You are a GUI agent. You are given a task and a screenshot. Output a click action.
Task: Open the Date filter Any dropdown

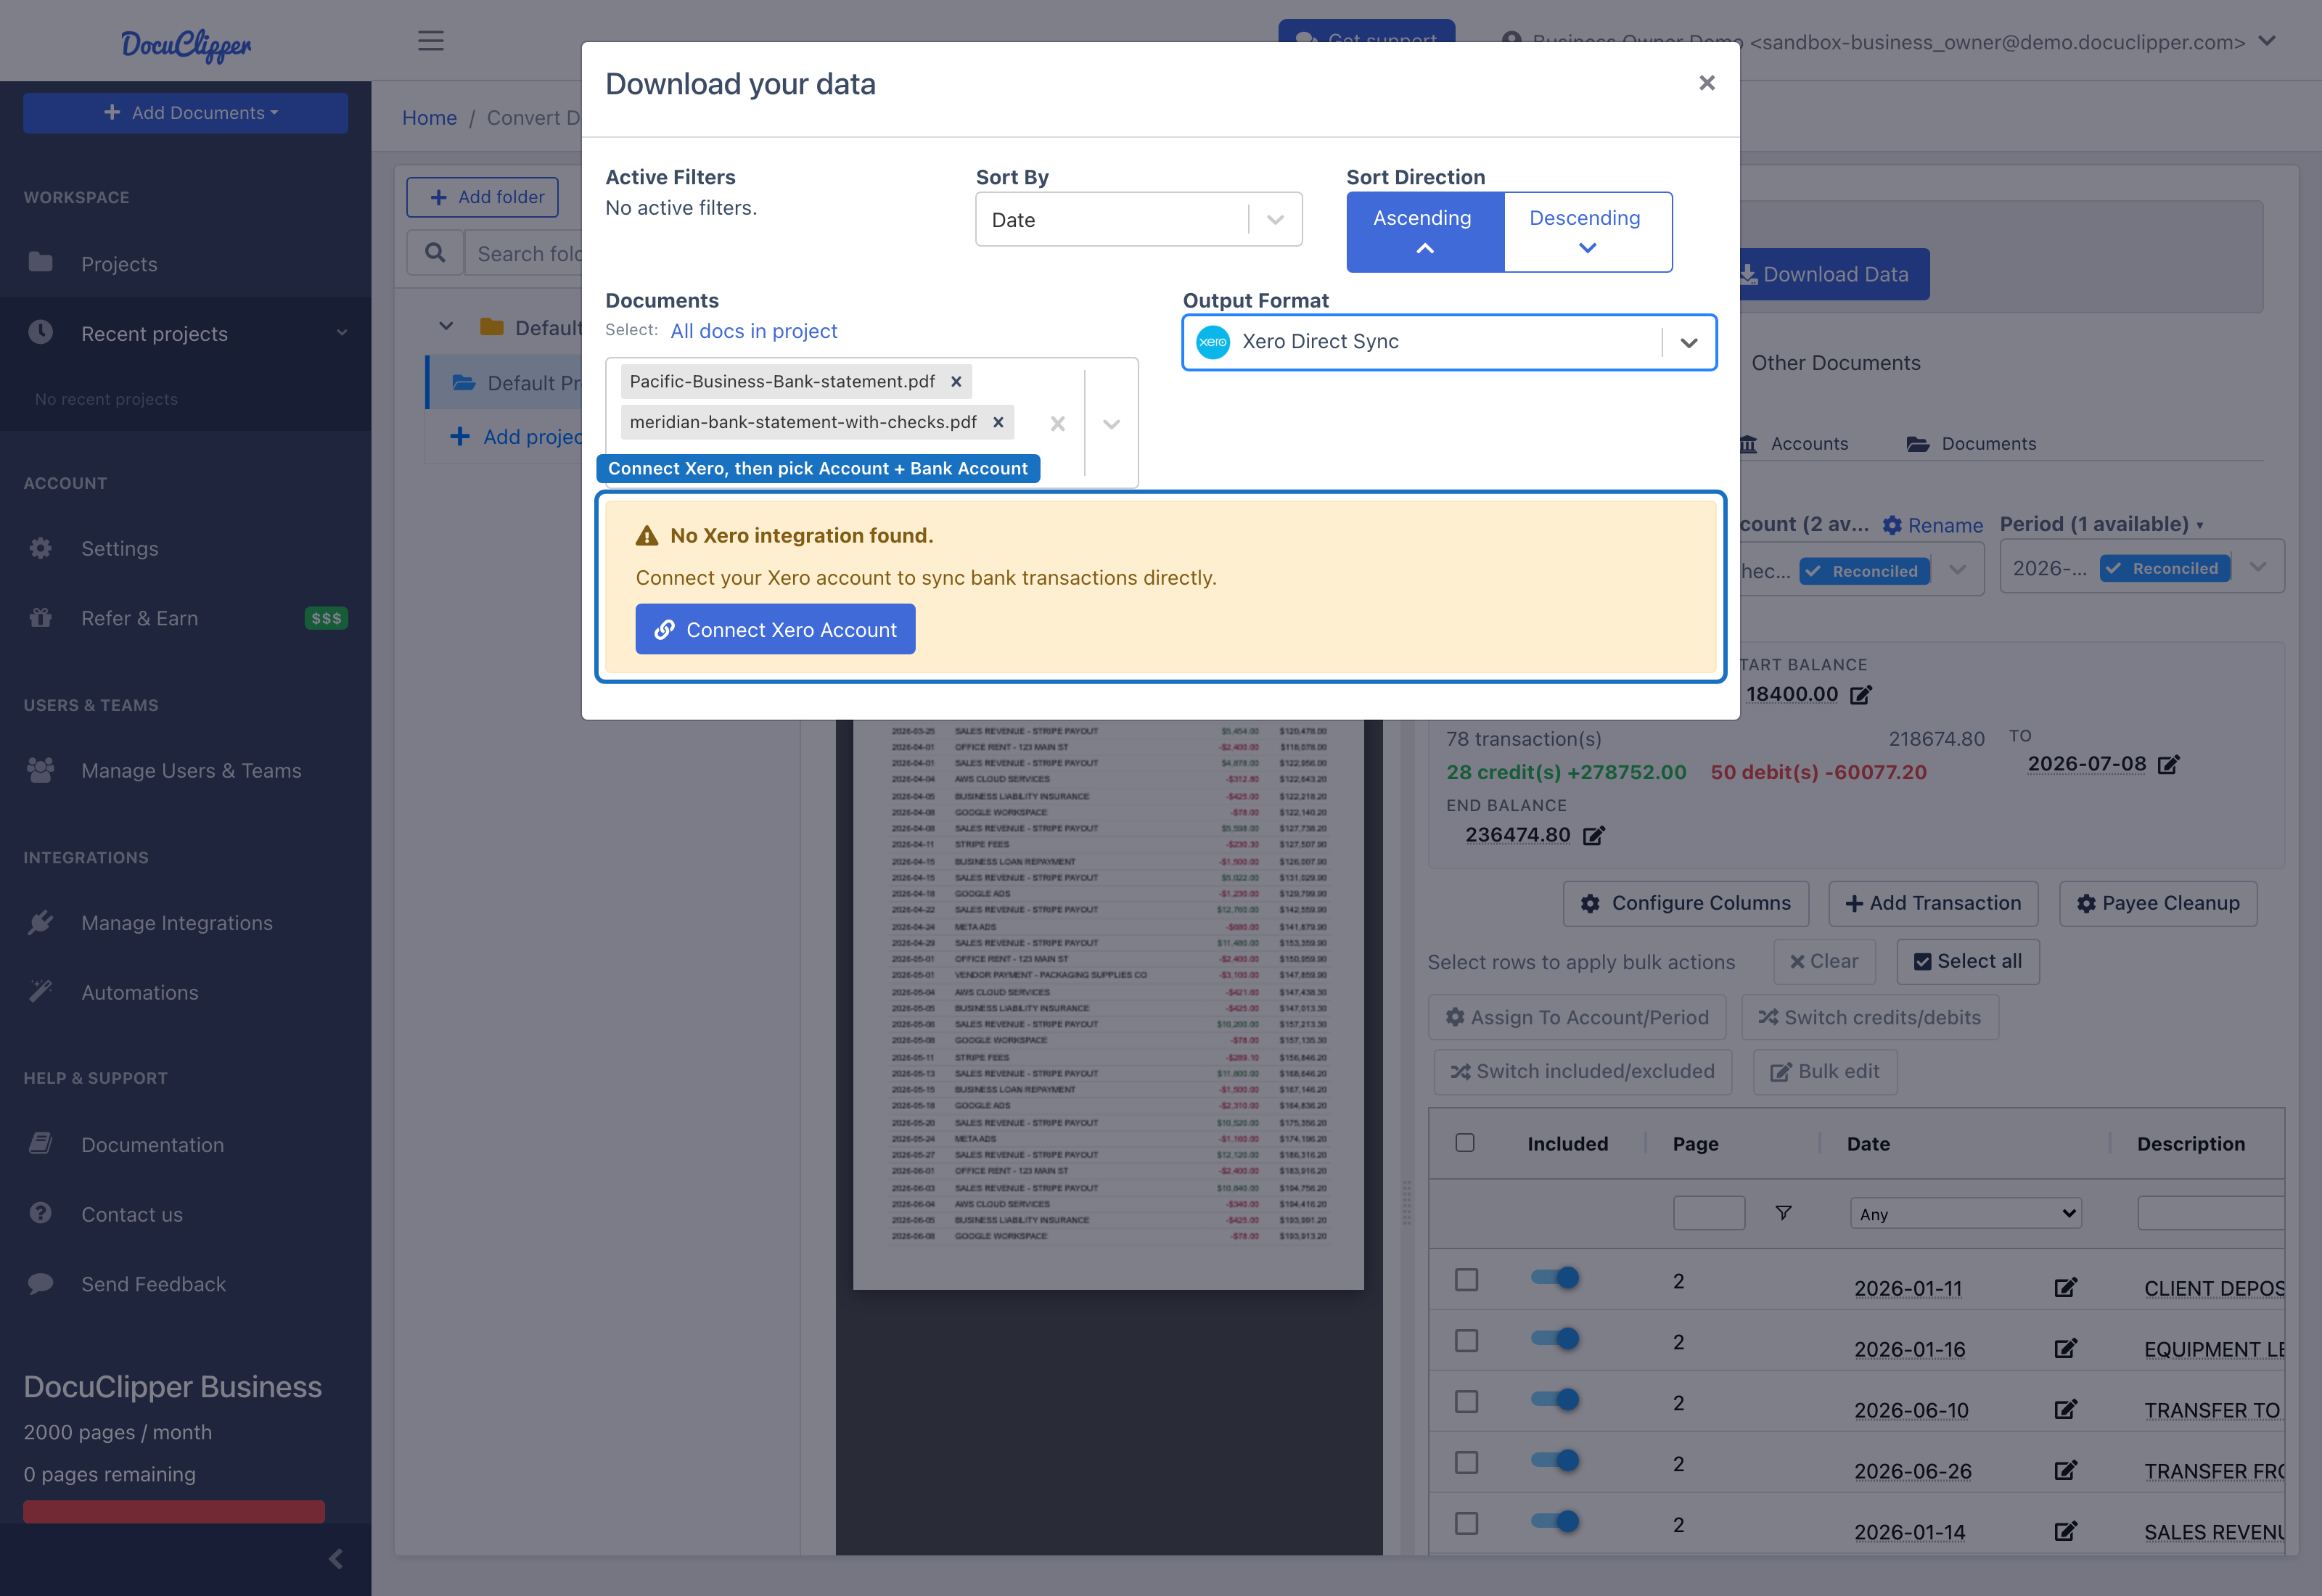click(x=1965, y=1214)
